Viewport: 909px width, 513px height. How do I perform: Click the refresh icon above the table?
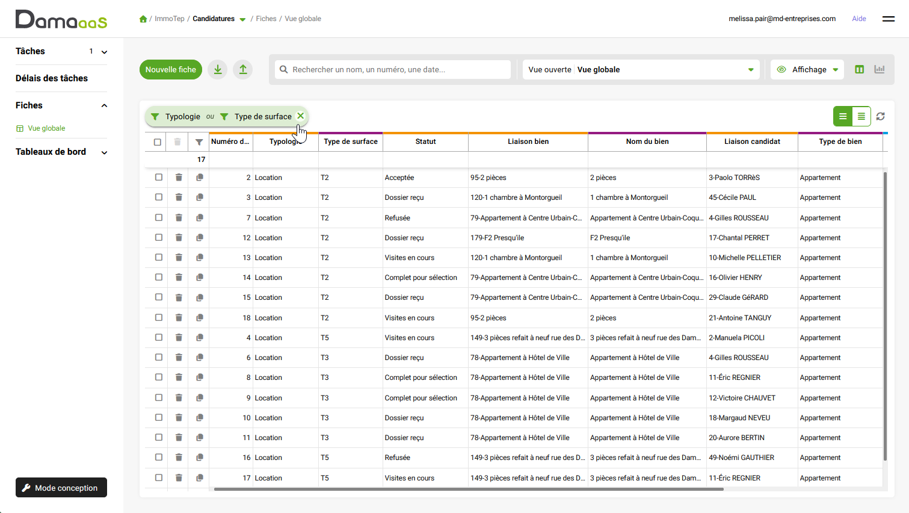coord(881,116)
